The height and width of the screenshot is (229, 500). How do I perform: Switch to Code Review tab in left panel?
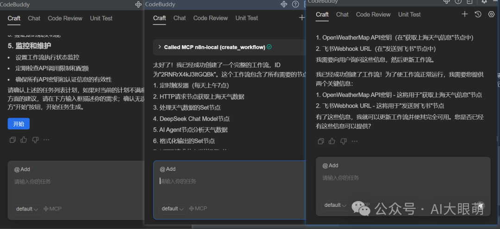tap(65, 18)
